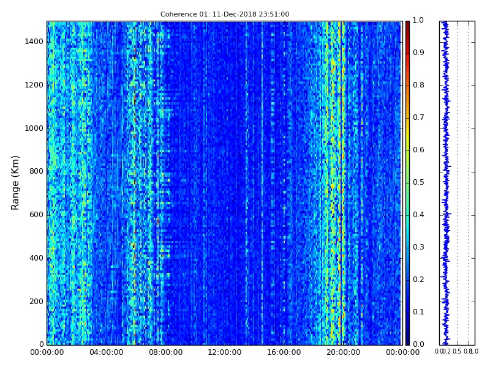This screenshot has height=367, width=490.
Task: Click the colorbar label '0.0'
Action: [418, 344]
